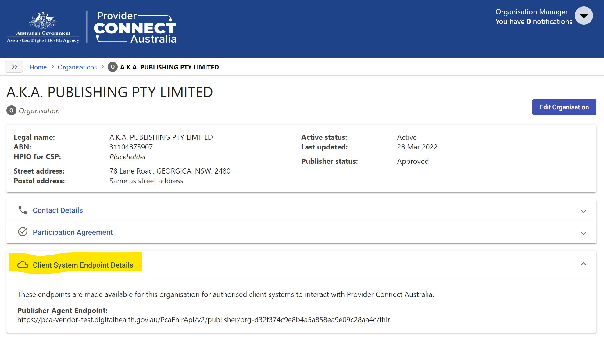
Task: Click the notifications count text in header
Action: pyautogui.click(x=534, y=22)
